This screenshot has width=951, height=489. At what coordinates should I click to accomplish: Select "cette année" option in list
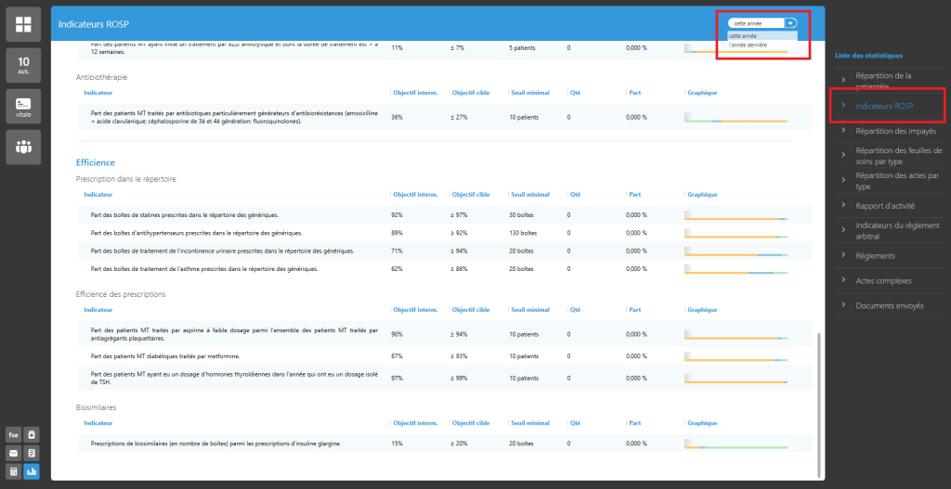pyautogui.click(x=743, y=36)
